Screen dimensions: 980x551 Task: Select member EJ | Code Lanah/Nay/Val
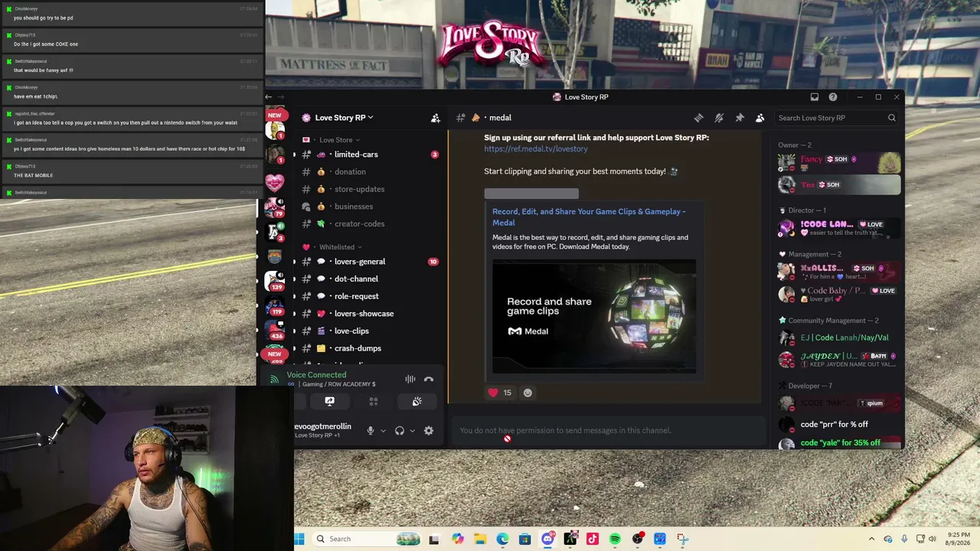click(838, 337)
